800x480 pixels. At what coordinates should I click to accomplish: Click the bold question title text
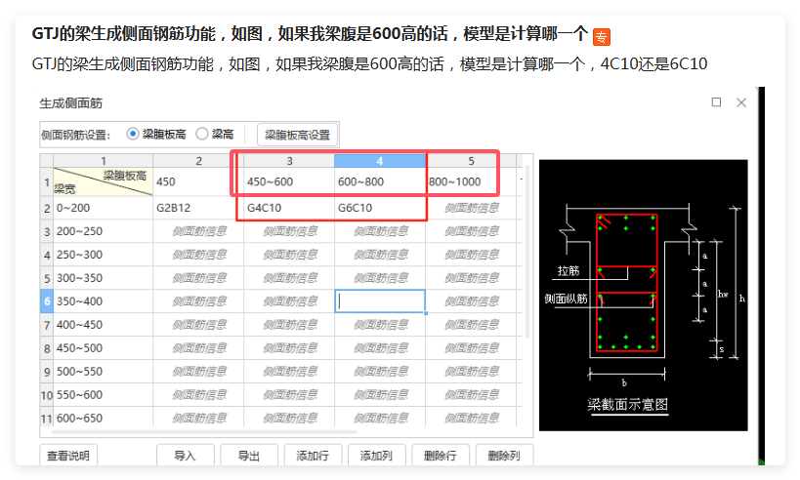click(310, 34)
